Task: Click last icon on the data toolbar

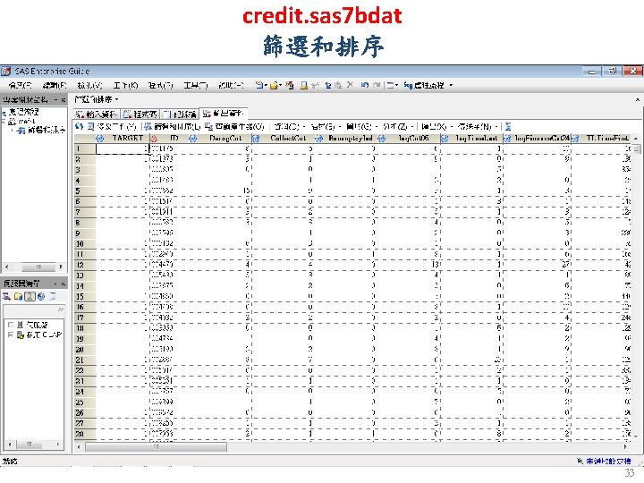Action: [x=508, y=126]
